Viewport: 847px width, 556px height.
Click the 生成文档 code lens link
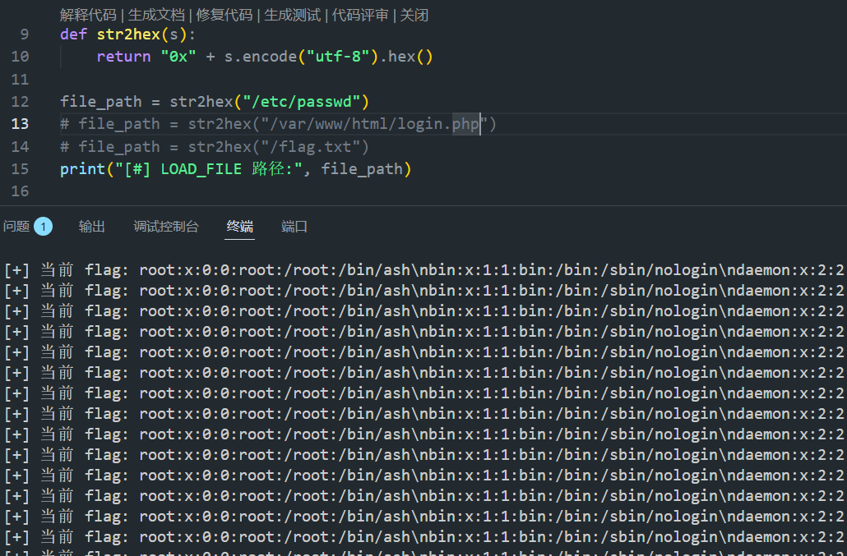156,16
